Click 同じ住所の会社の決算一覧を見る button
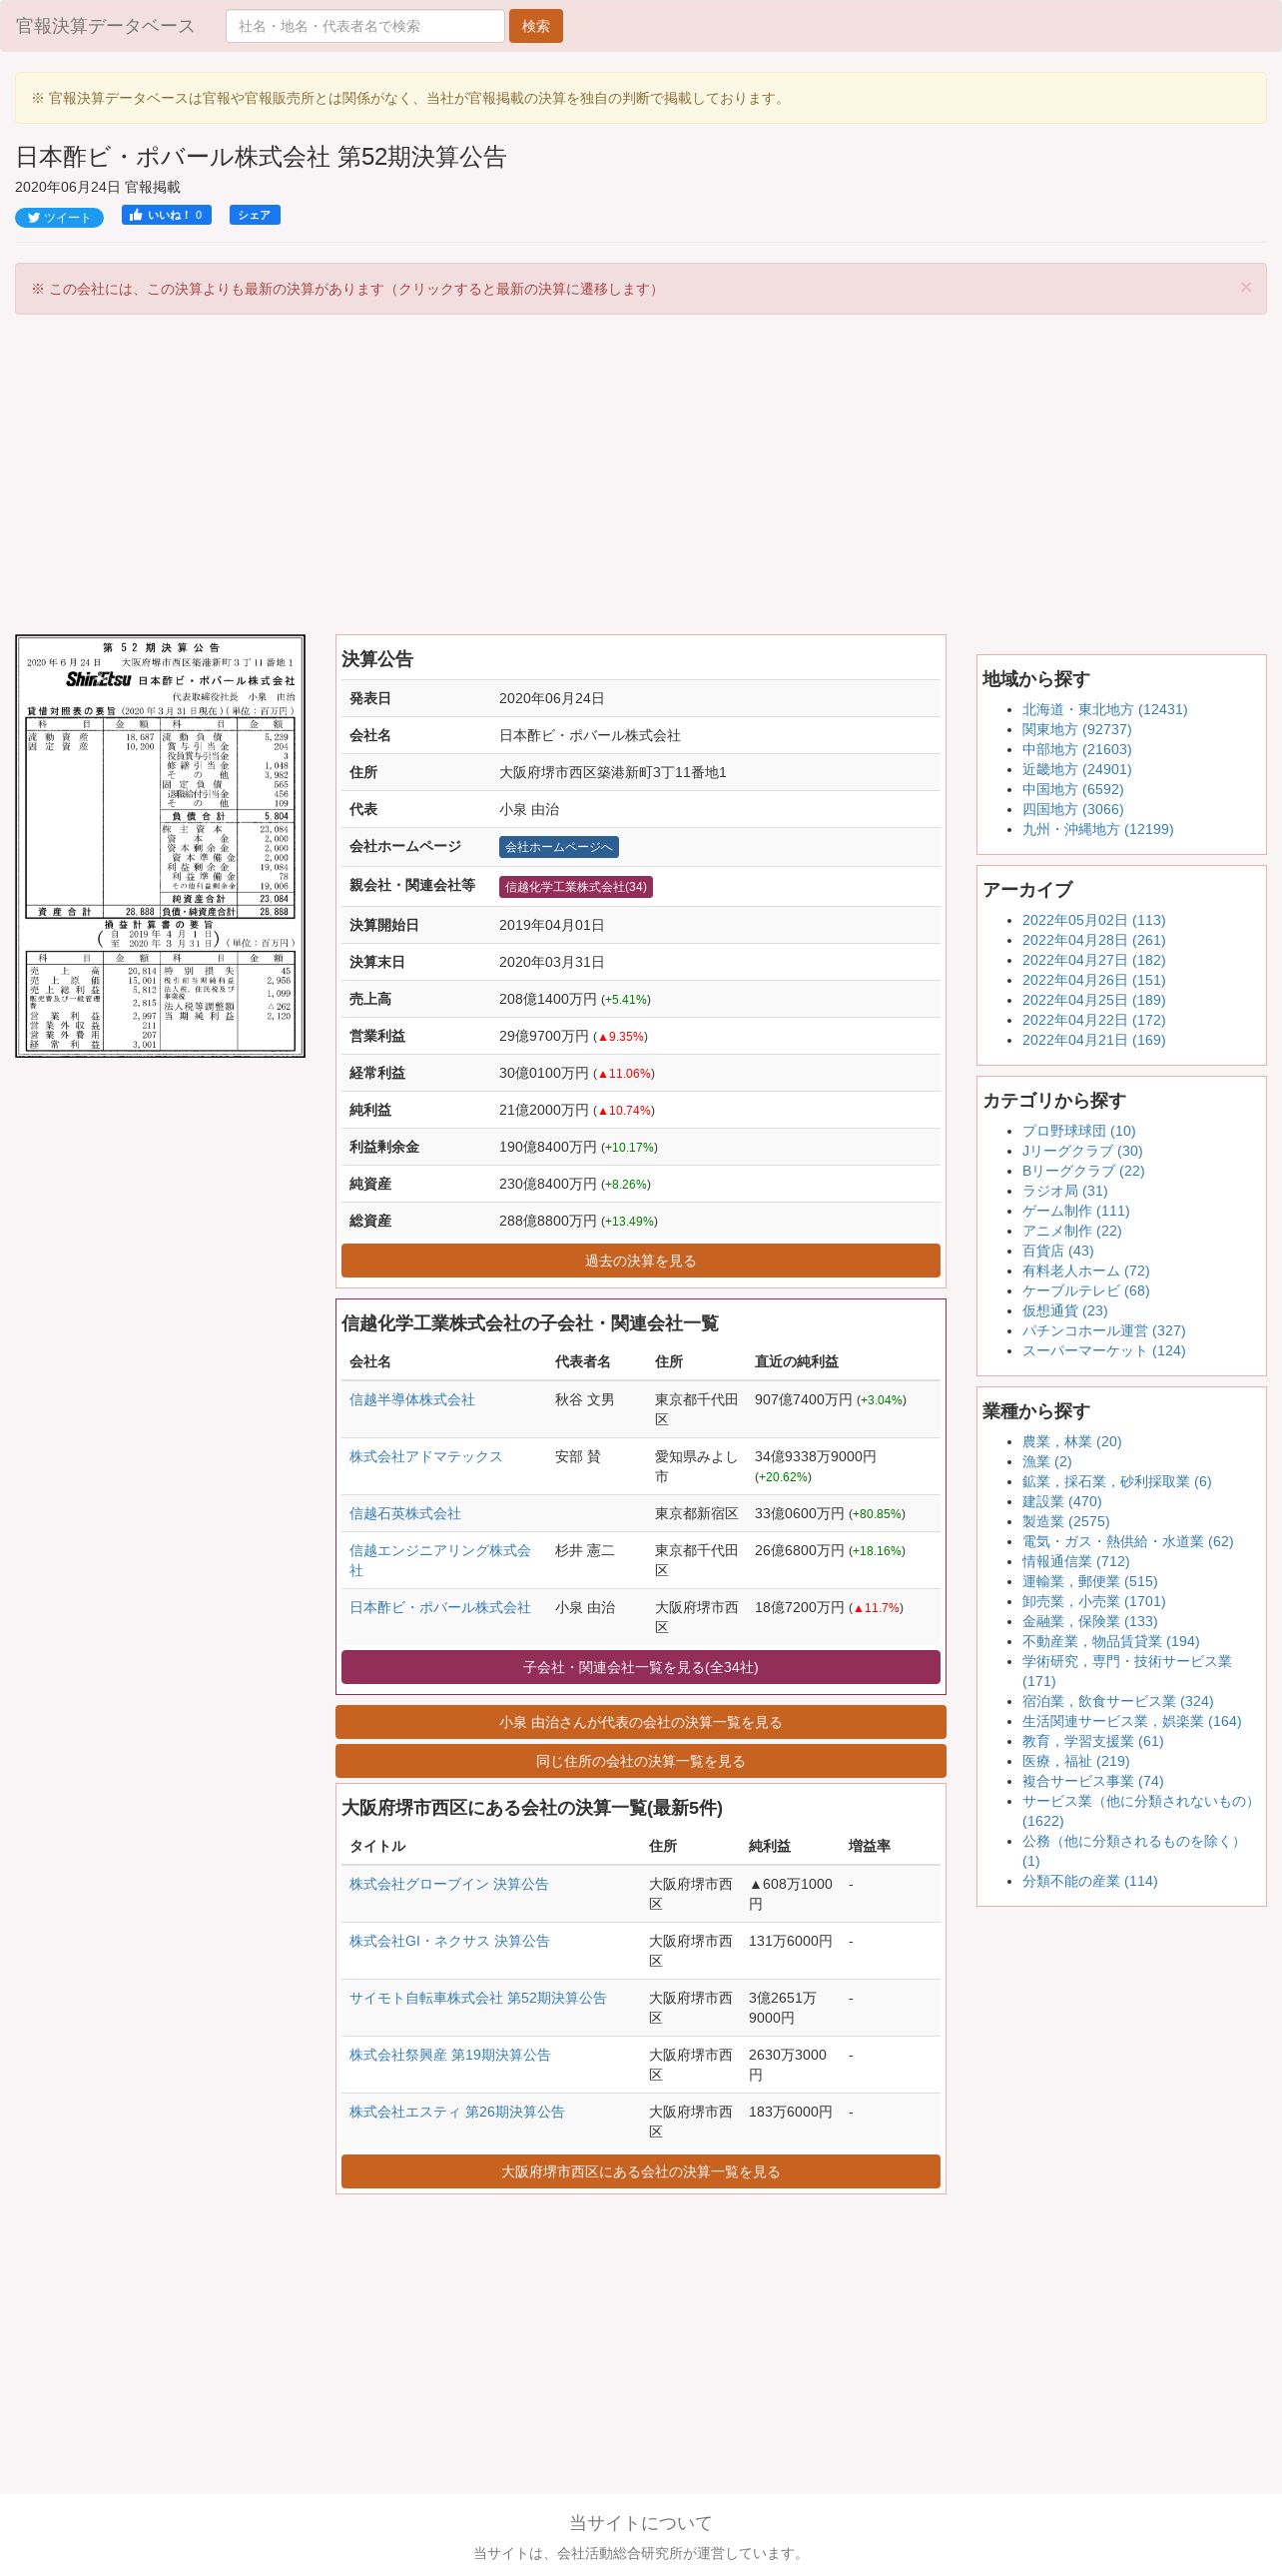This screenshot has width=1282, height=2565. (x=641, y=1761)
